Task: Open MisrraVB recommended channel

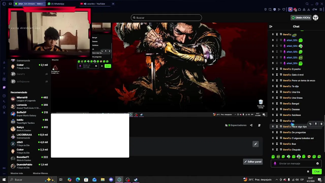Action: click(x=29, y=99)
